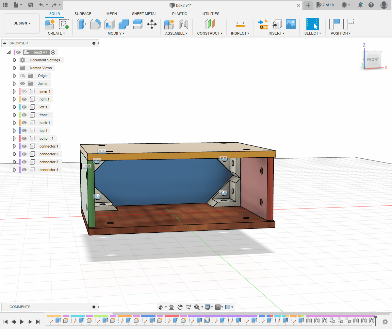This screenshot has height=329, width=392.
Task: Click the Move/Copy tool icon
Action: (152, 24)
